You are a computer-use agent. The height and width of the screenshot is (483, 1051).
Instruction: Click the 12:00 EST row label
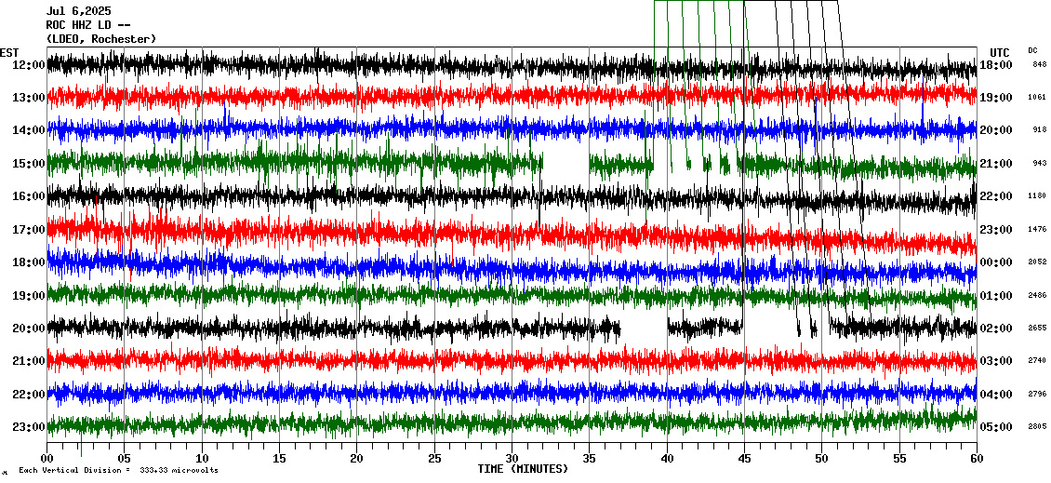coord(30,65)
